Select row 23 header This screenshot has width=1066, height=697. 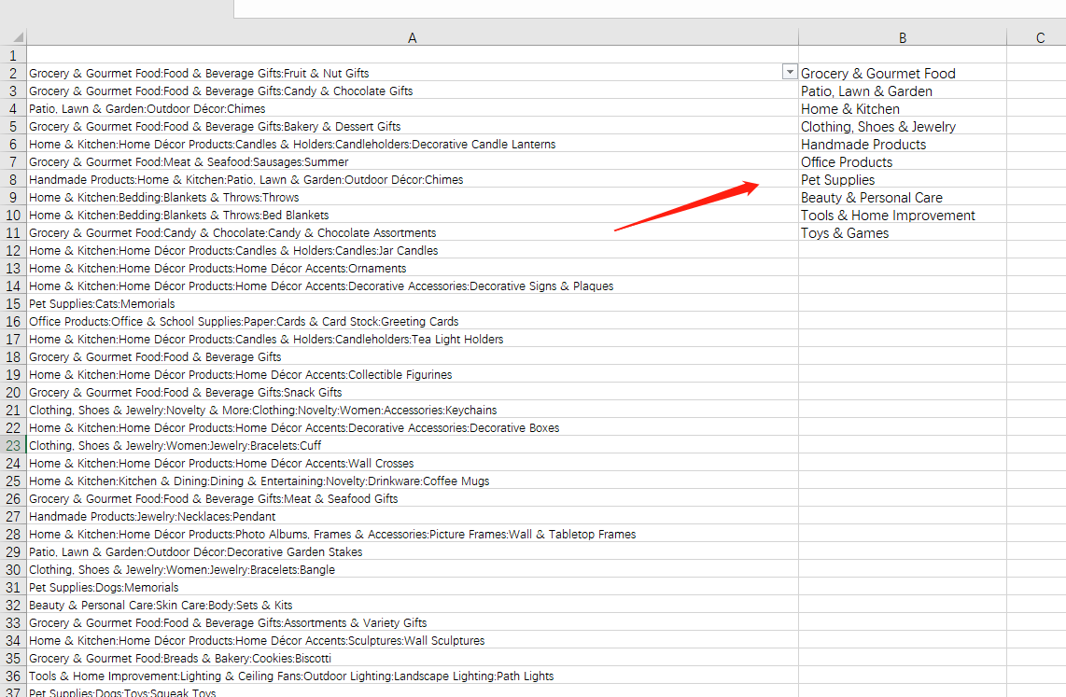pos(13,445)
